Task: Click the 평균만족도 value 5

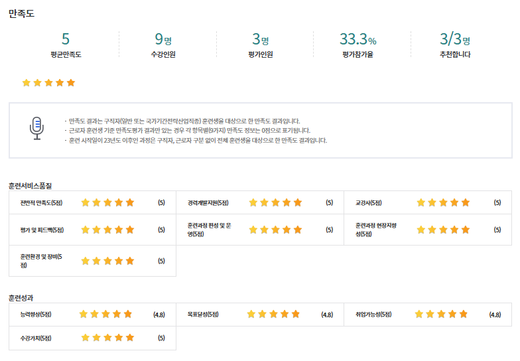Action: (66, 38)
